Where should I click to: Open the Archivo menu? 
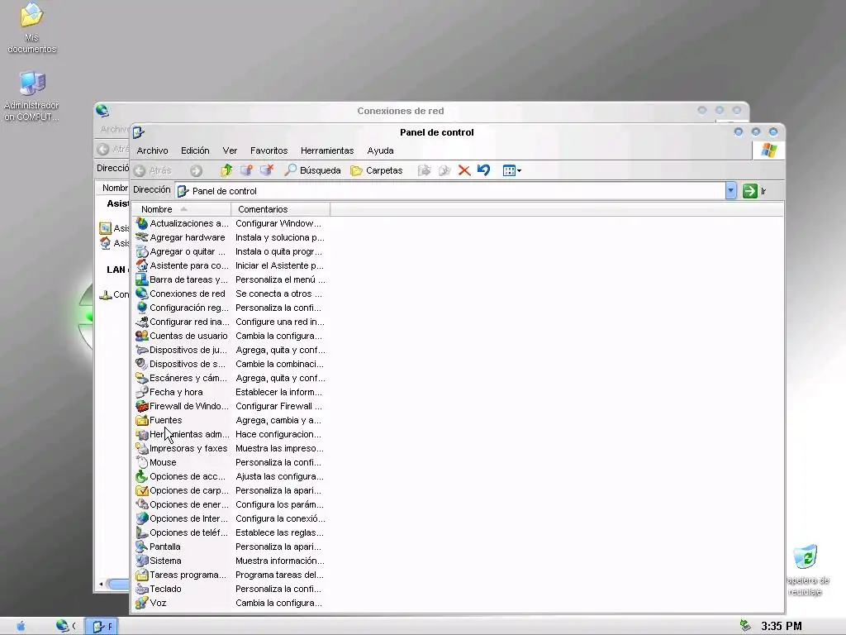(152, 150)
